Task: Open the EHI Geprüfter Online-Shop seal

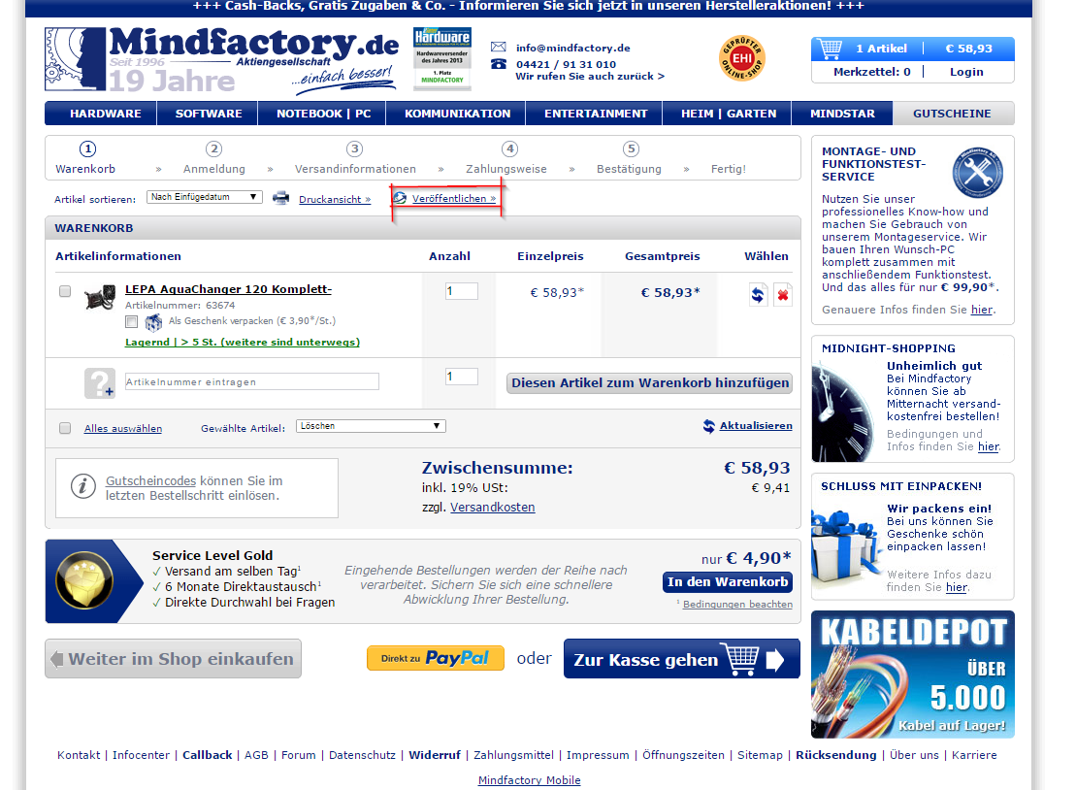Action: 742,58
